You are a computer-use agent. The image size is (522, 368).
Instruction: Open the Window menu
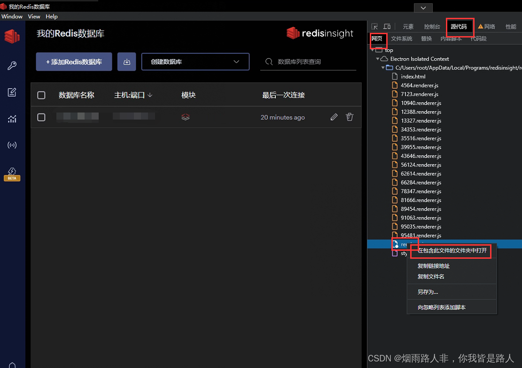coord(12,16)
